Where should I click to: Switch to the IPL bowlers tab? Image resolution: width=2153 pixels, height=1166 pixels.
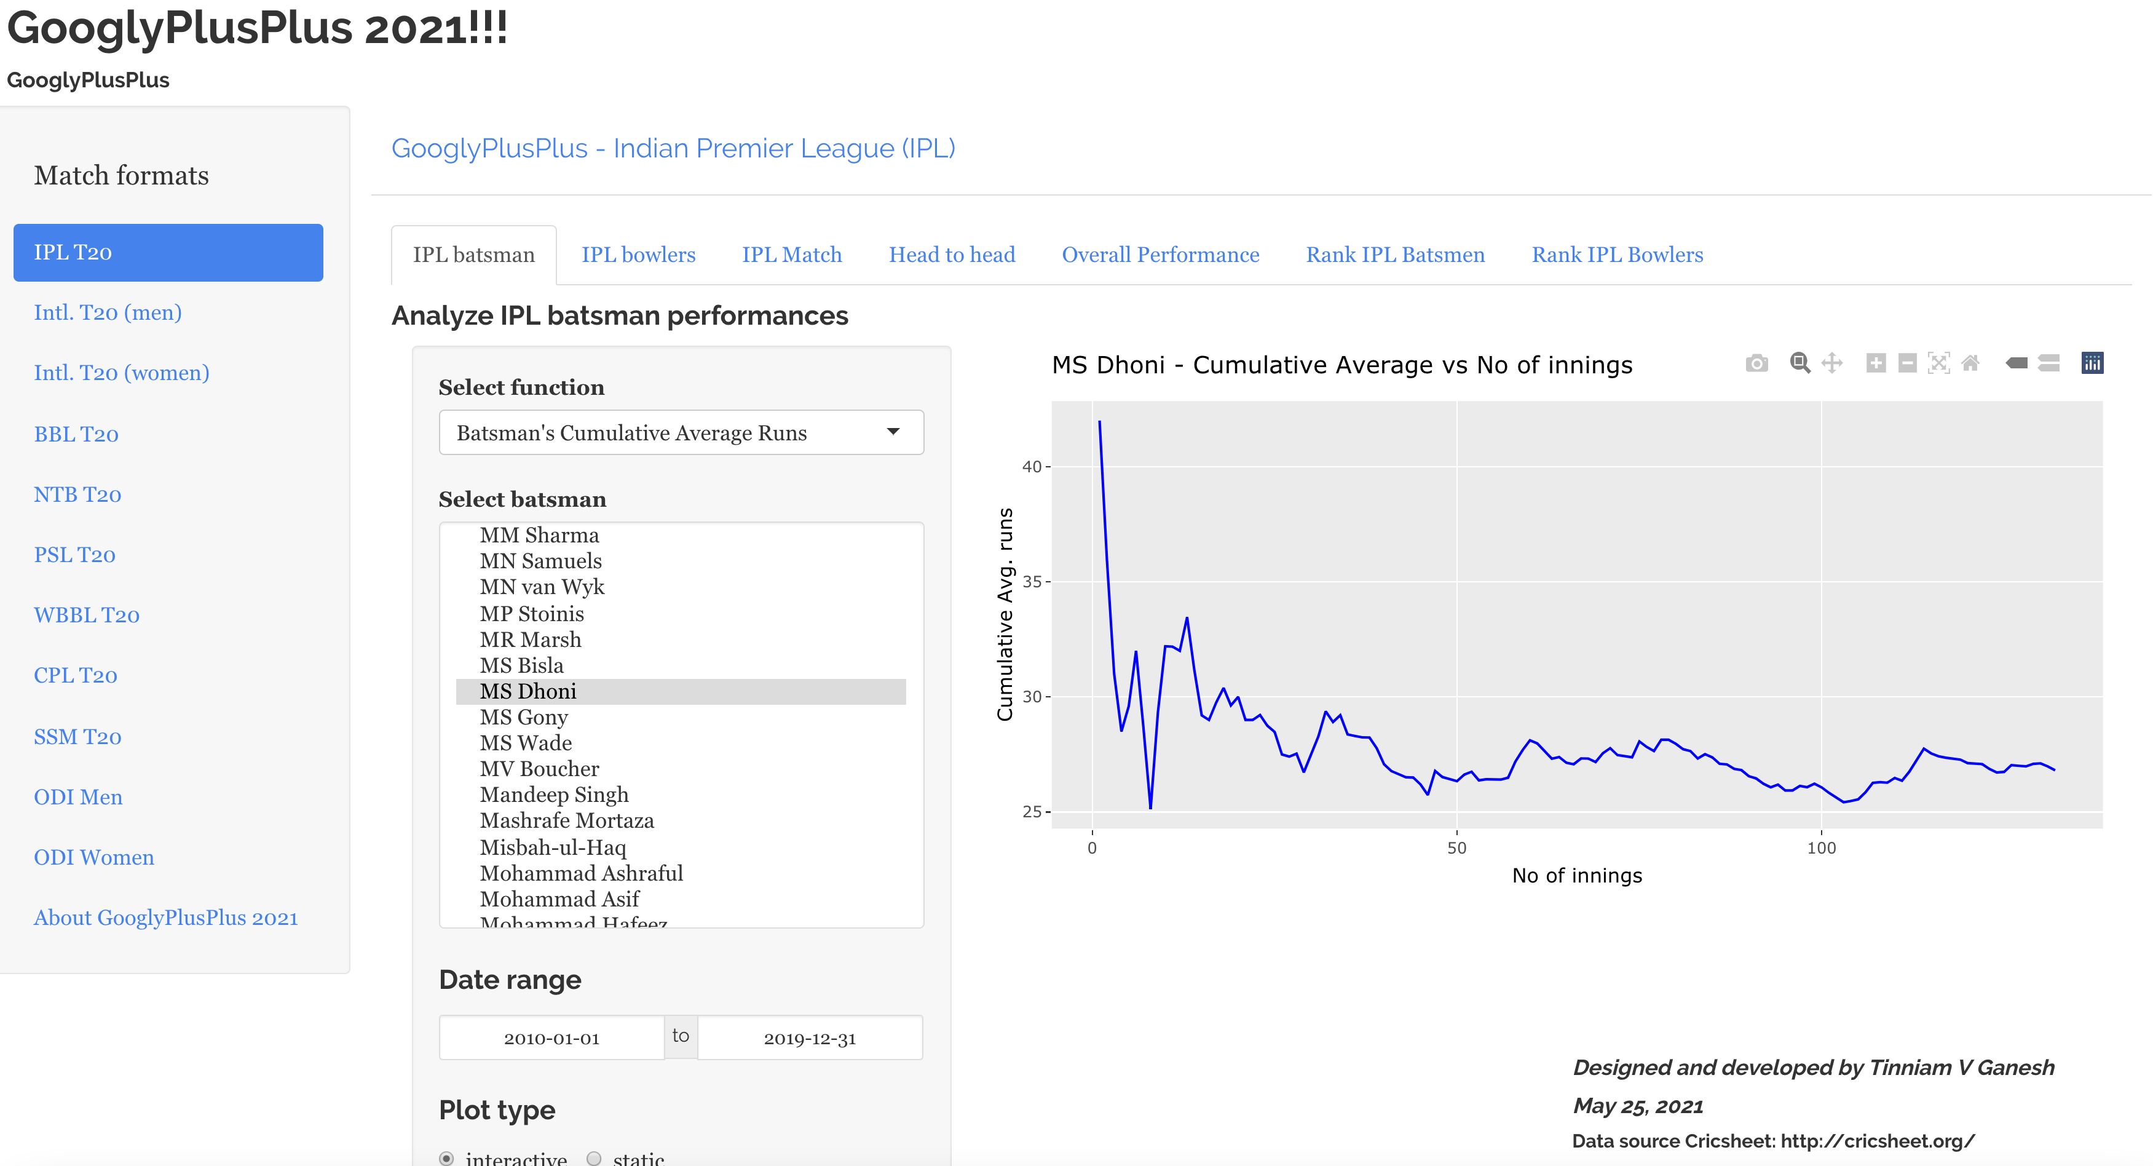tap(638, 255)
